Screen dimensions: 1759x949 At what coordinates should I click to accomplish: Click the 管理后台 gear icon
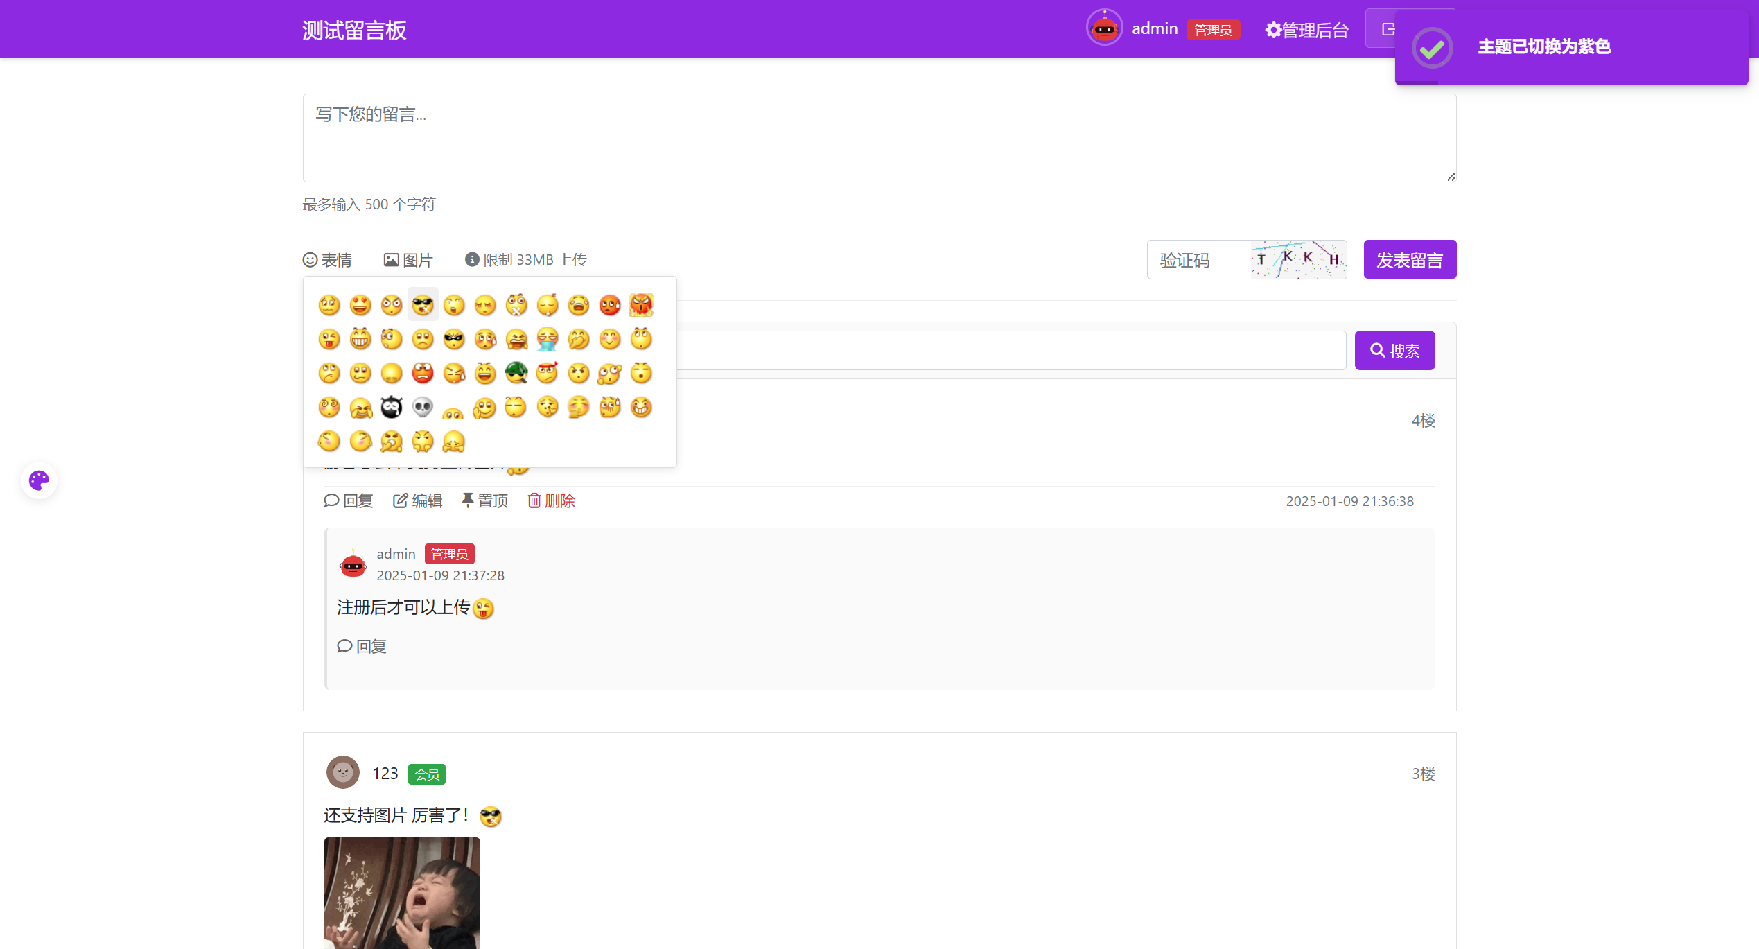[x=1272, y=29]
